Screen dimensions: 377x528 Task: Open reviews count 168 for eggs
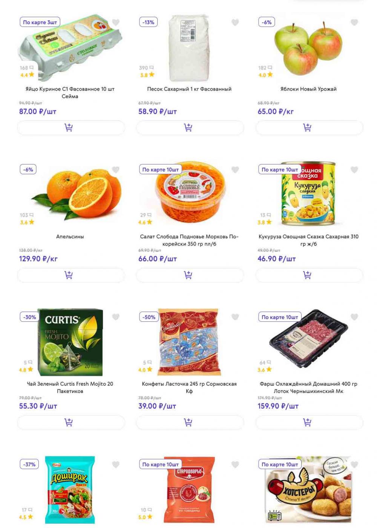coord(26,68)
